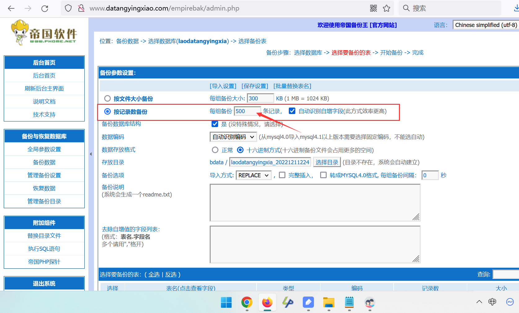Expand the REPLACE import method dropdown
The width and height of the screenshot is (519, 313).
253,175
